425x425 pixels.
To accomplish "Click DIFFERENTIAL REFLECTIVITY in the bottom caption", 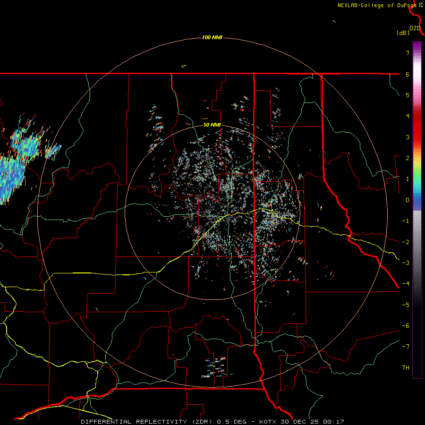I will 134,422.
